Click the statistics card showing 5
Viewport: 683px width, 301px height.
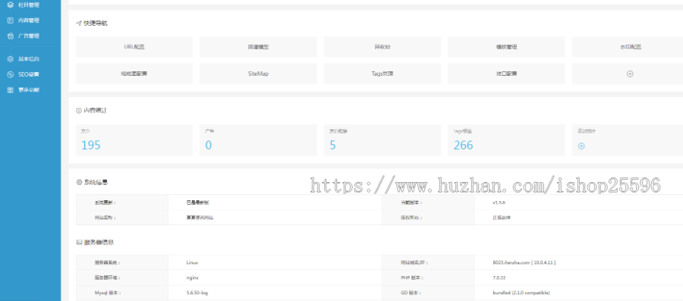pos(382,140)
